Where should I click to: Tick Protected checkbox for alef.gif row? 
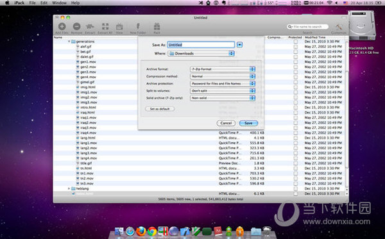[x=295, y=47]
